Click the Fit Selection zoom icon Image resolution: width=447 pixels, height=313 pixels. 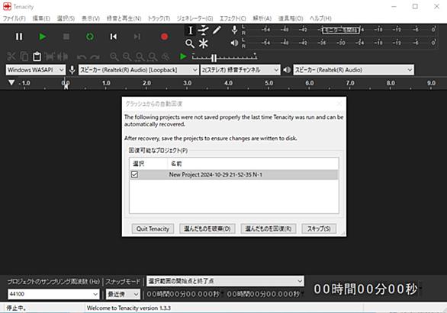click(140, 56)
